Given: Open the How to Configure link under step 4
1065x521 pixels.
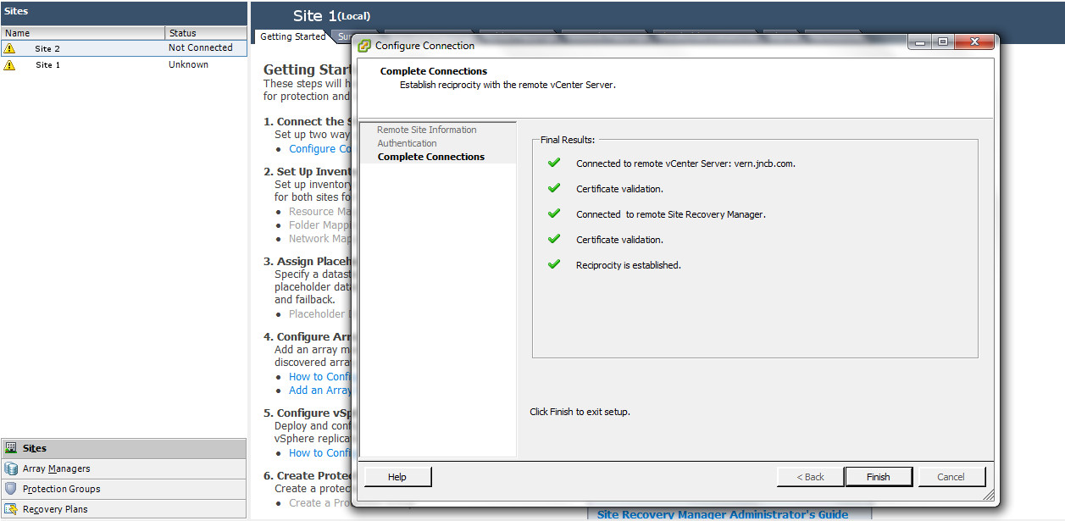Looking at the screenshot, I should coord(319,377).
